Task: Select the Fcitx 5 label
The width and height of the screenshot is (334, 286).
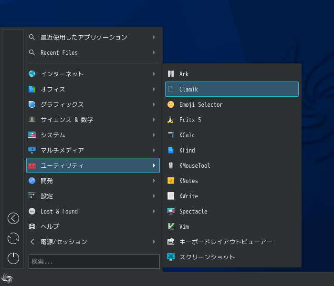Action: (x=190, y=120)
